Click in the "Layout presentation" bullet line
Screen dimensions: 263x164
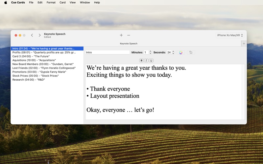(x=114, y=96)
